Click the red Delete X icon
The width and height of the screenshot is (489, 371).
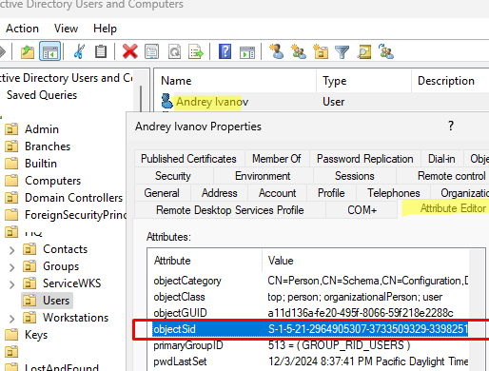(130, 51)
